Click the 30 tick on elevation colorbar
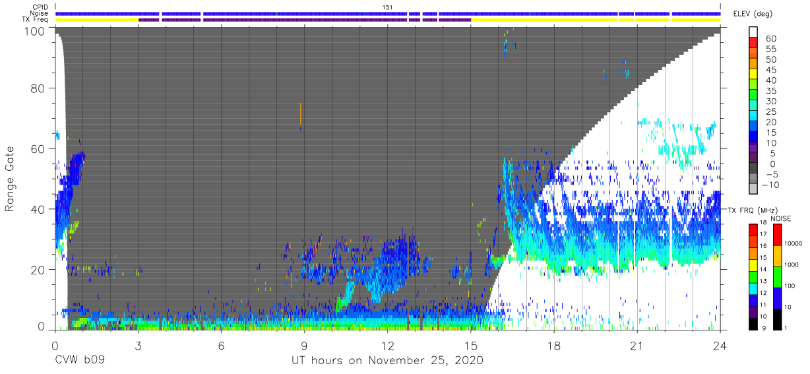810x374 pixels. [x=771, y=101]
